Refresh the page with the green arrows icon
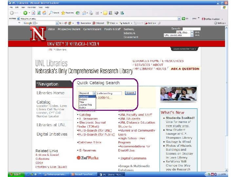Image resolution: width=236 pixels, height=177 pixels. tap(39, 13)
